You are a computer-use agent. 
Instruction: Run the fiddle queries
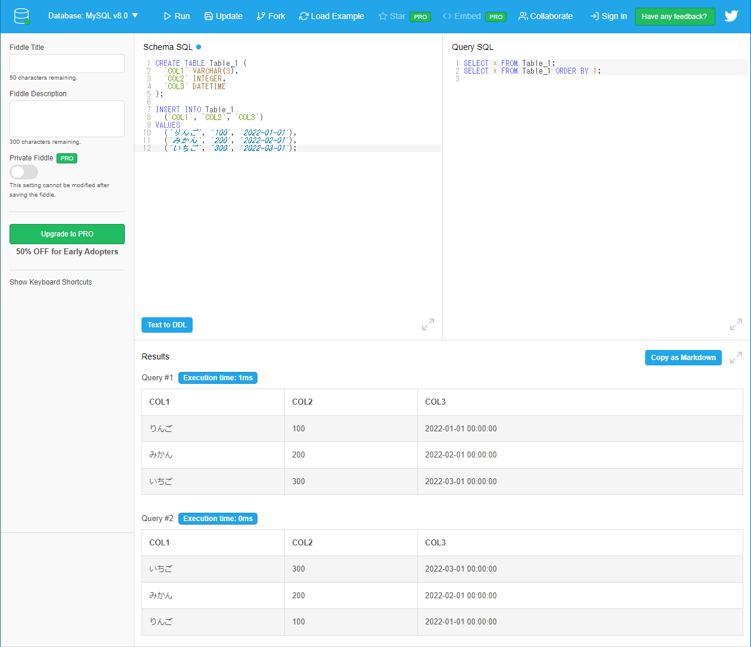(177, 16)
